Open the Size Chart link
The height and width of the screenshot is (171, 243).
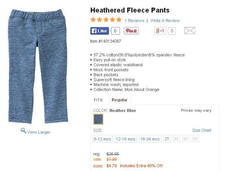tap(202, 130)
